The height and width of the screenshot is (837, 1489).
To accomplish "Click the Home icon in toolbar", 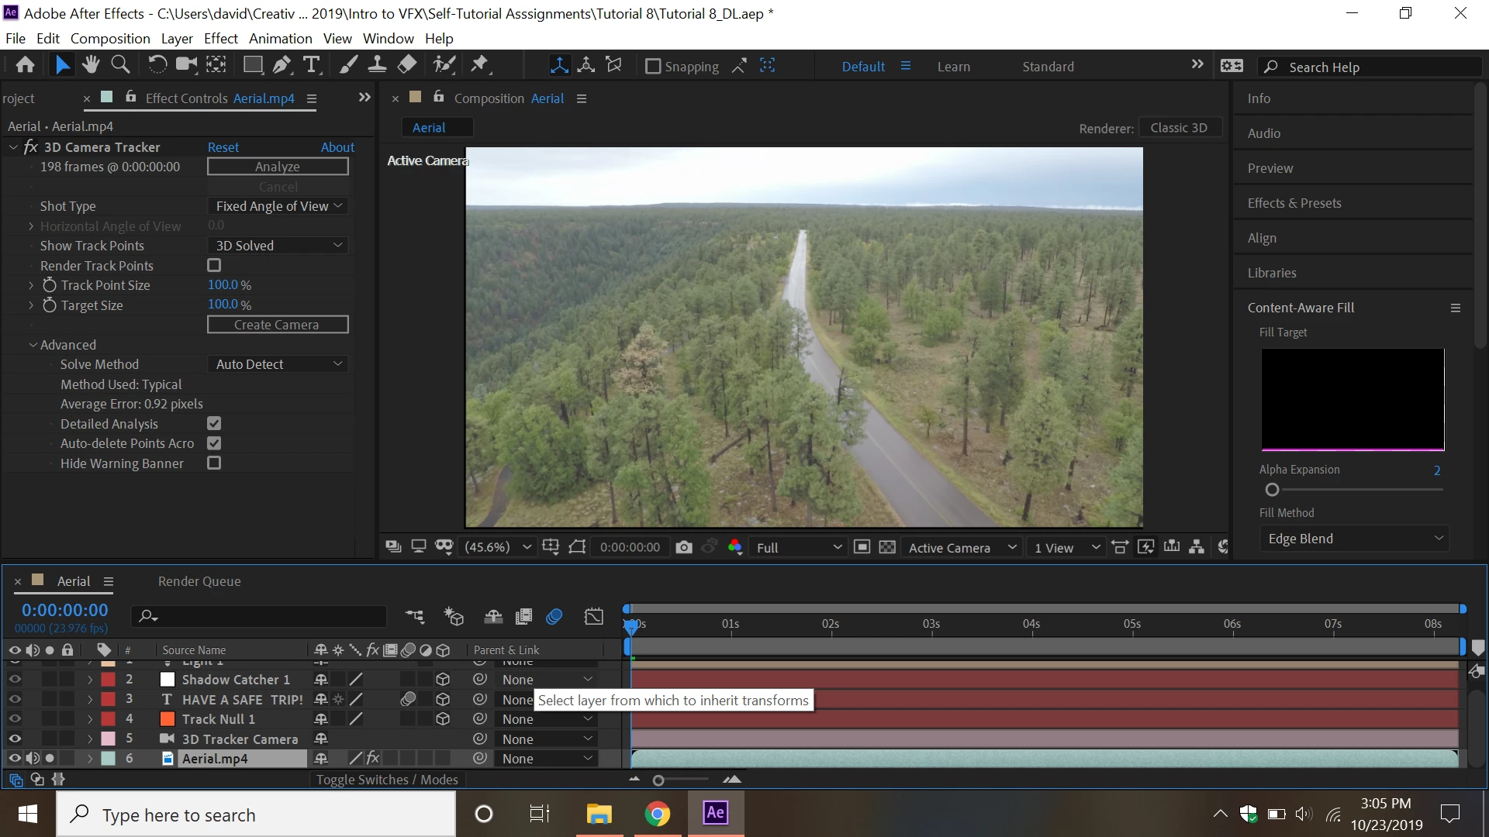I will (25, 65).
